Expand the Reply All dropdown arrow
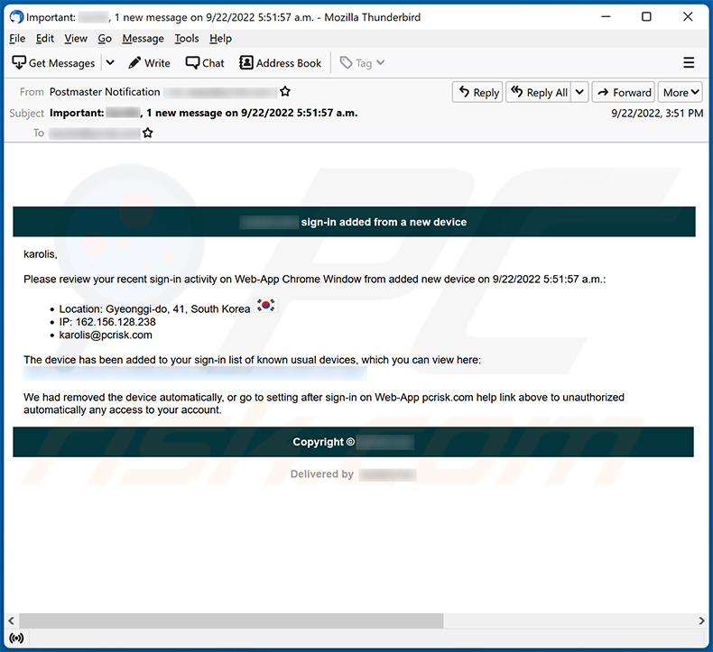This screenshot has width=713, height=652. pyautogui.click(x=579, y=92)
